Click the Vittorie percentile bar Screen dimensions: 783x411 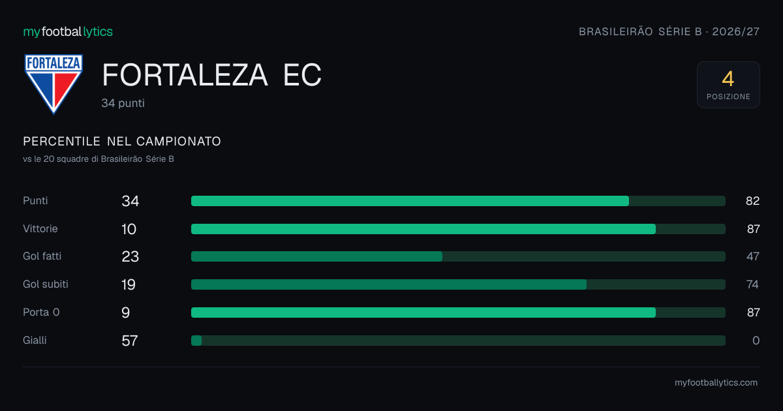458,229
